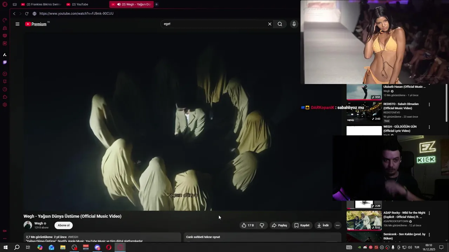Viewport: 449px width, 252px height.
Task: Open File Explorer from taskbar
Action: click(x=63, y=247)
